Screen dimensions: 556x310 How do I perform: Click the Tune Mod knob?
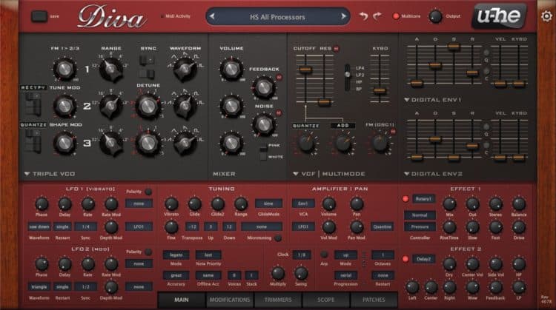coord(64,106)
